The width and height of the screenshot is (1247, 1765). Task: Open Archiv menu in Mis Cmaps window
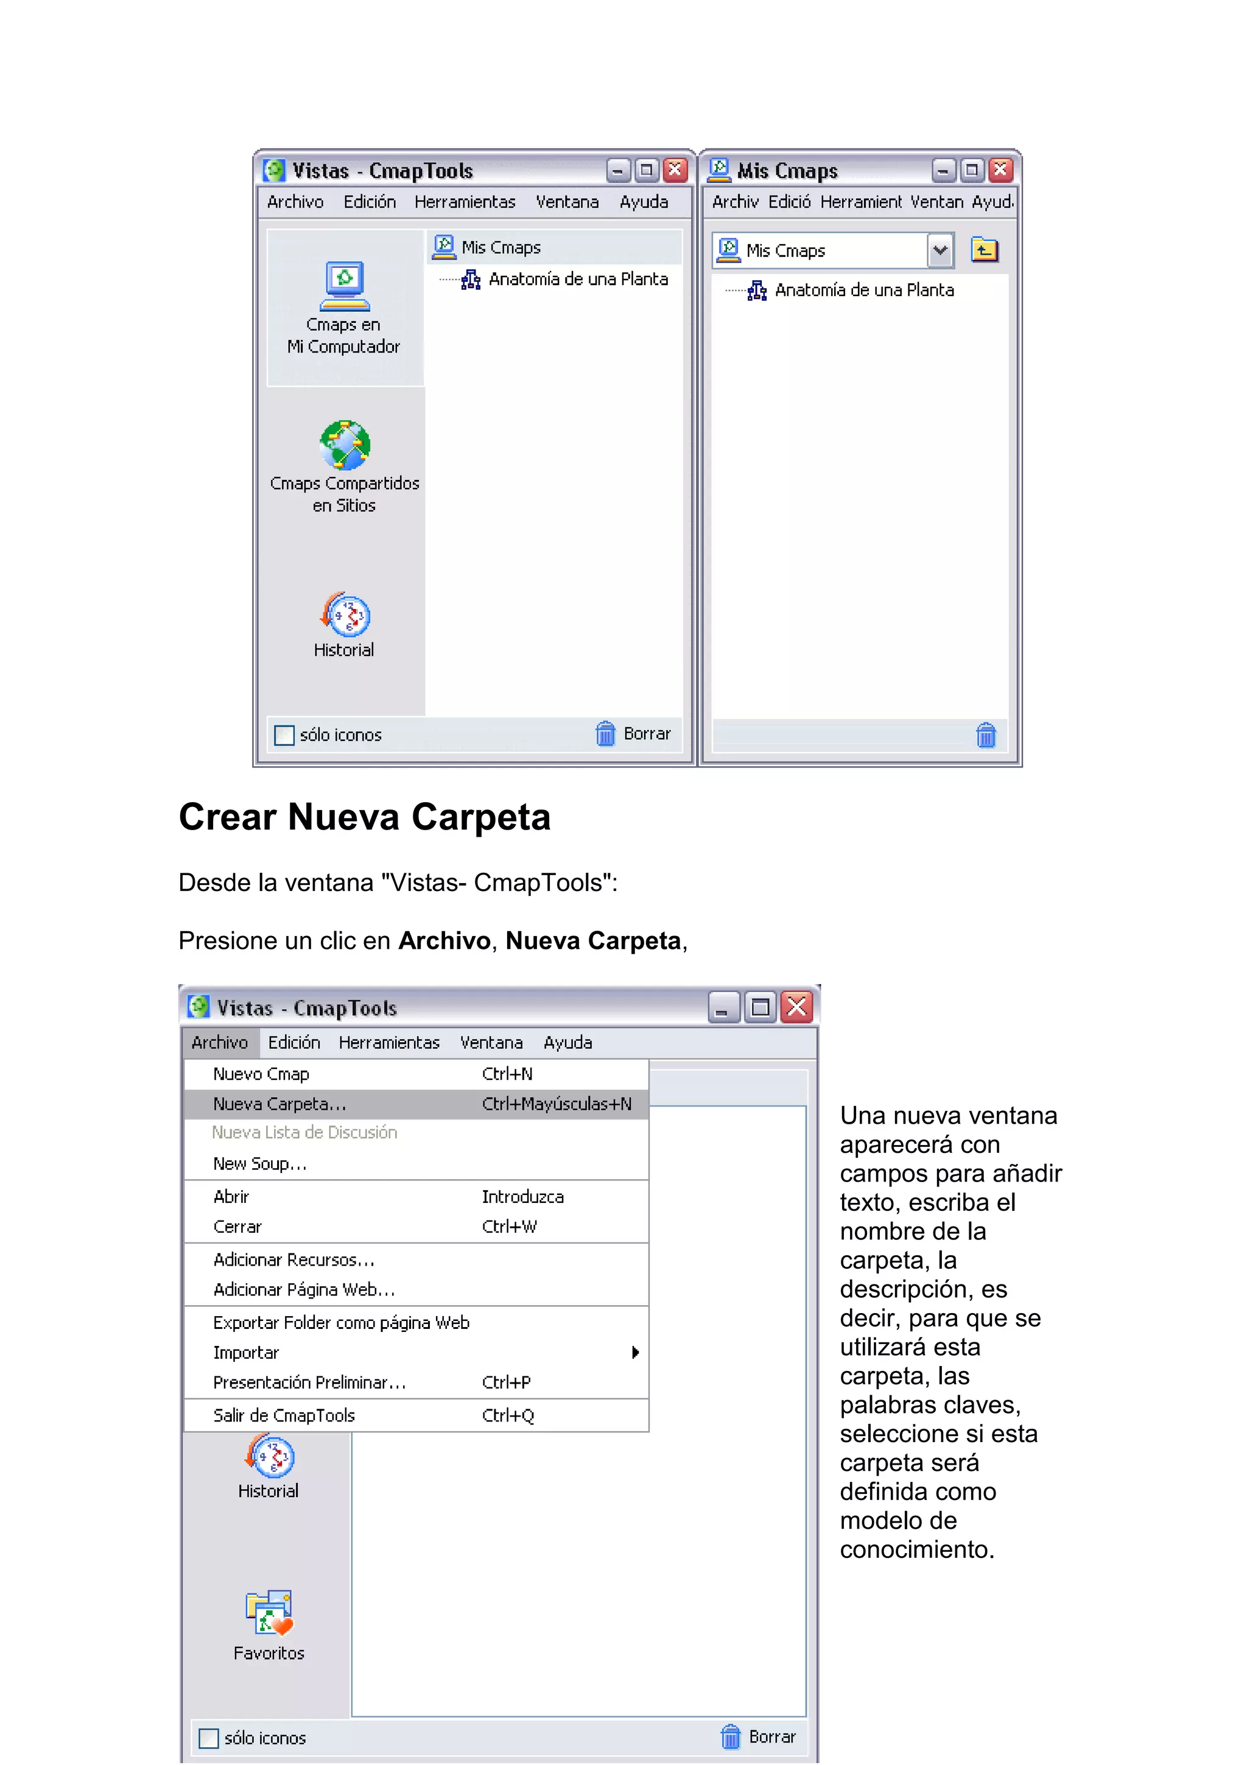(x=736, y=202)
